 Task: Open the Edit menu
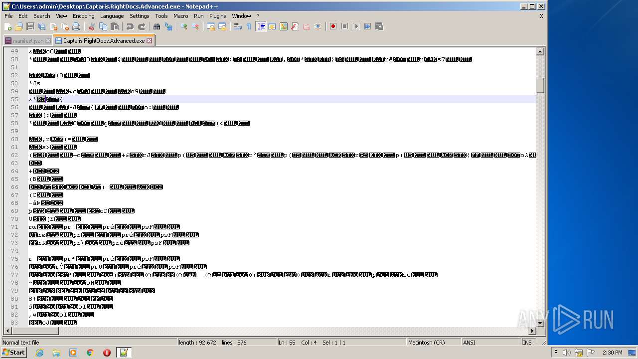[x=23, y=16]
